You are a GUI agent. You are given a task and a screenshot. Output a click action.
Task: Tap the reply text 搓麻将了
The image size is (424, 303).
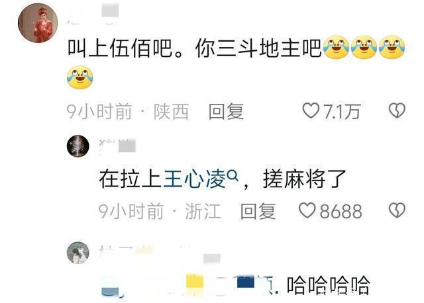[x=305, y=179]
